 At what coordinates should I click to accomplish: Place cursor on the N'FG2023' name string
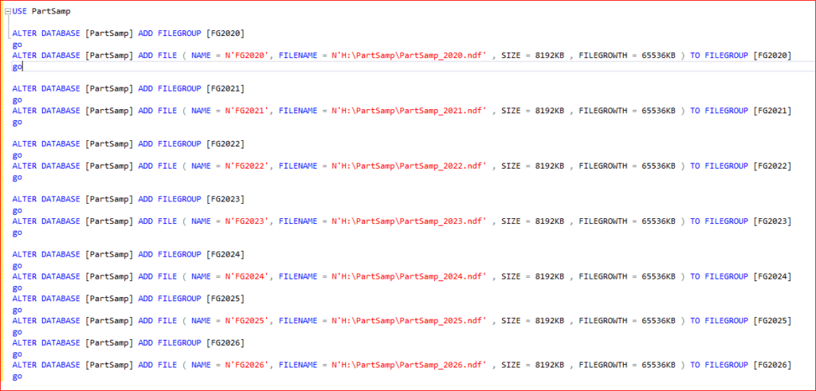click(x=245, y=221)
